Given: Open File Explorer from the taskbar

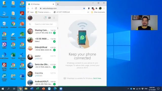Looking at the screenshot, I should pos(26,89).
